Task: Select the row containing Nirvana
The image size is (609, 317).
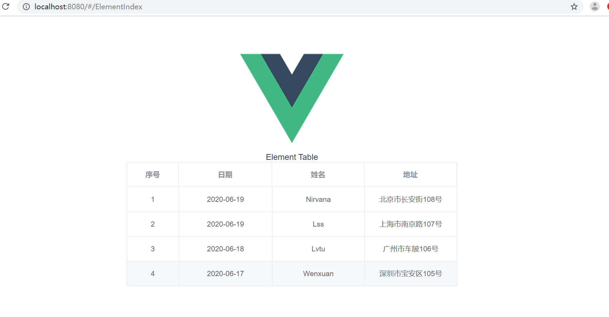Action: [318, 199]
